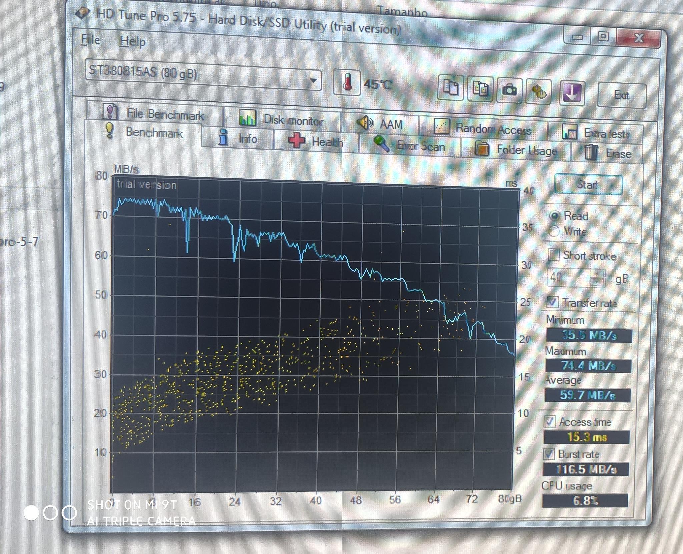Maximize the HD Tune Pro window
Viewport: 683px width, 554px height.
click(x=604, y=36)
